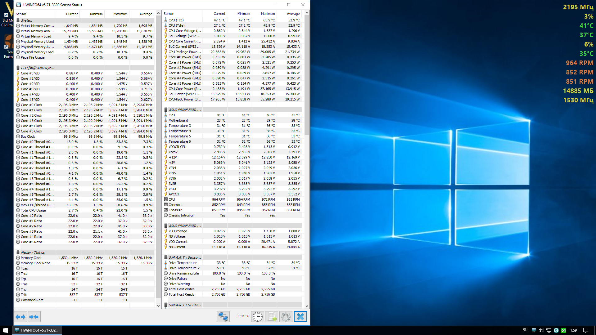The height and width of the screenshot is (335, 596).
Task: Start logging with the sheet-plus icon
Action: point(272,317)
